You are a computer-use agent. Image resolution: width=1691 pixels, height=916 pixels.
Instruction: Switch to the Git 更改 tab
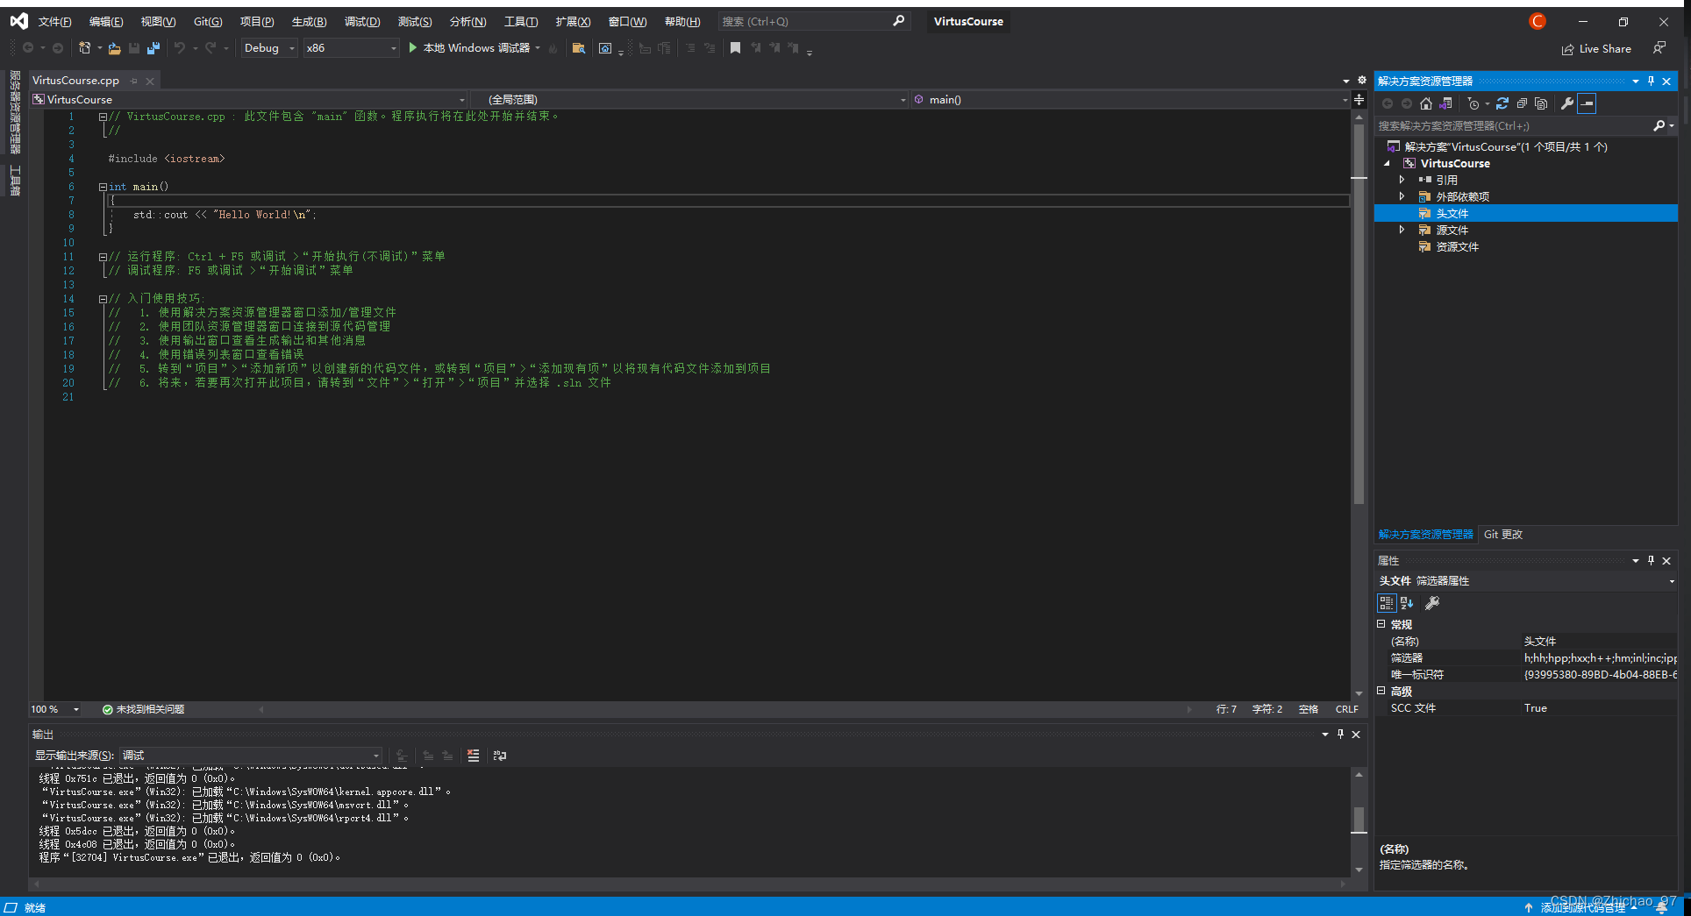click(1502, 534)
